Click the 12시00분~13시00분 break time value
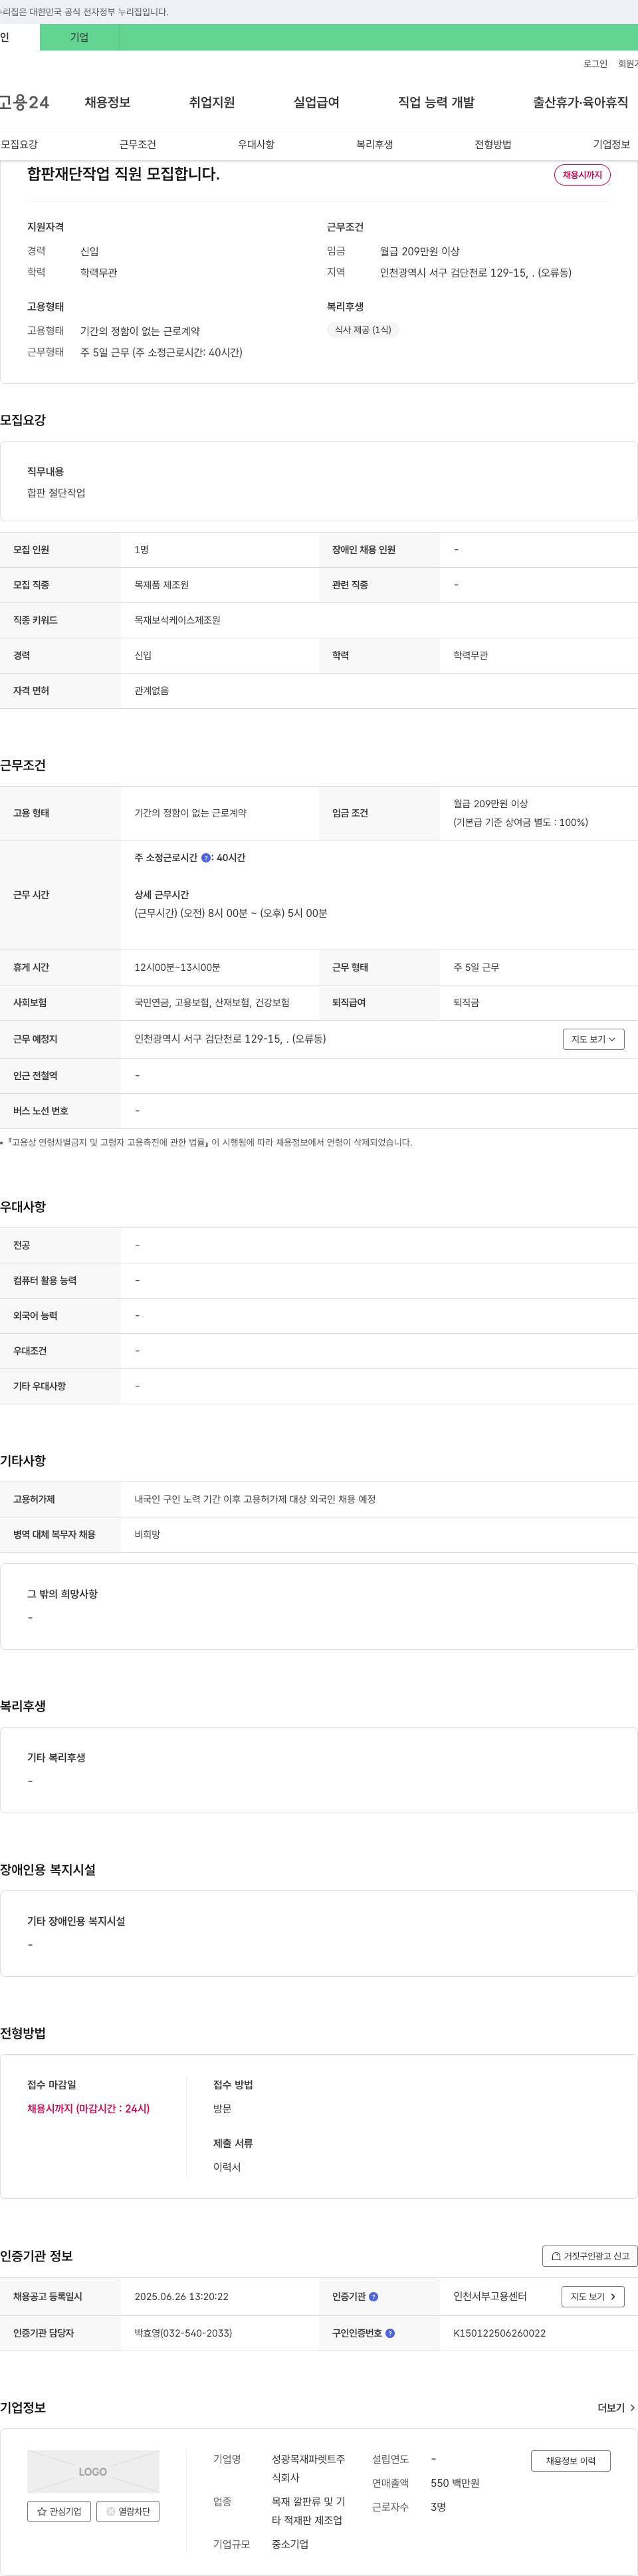 pos(177,967)
